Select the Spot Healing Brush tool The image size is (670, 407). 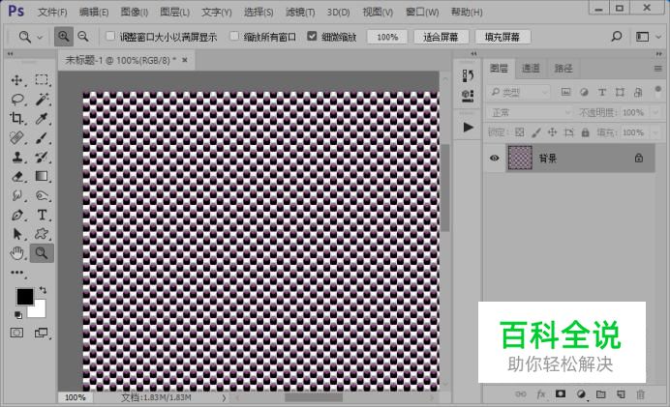17,138
